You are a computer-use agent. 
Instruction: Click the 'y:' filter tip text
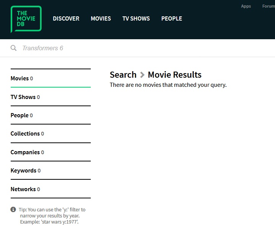[x=52, y=216]
